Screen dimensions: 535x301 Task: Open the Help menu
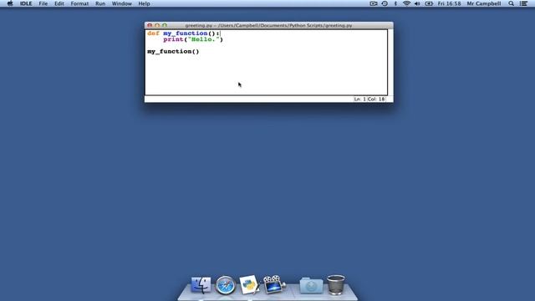tap(144, 3)
